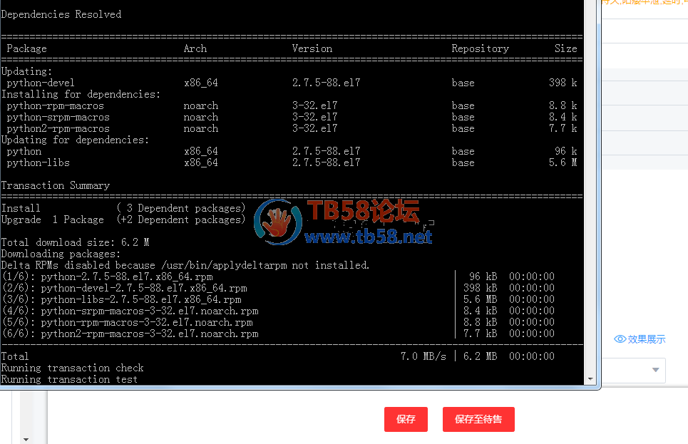Click 'python-libs' in the package table
The image size is (688, 444).
click(x=38, y=162)
